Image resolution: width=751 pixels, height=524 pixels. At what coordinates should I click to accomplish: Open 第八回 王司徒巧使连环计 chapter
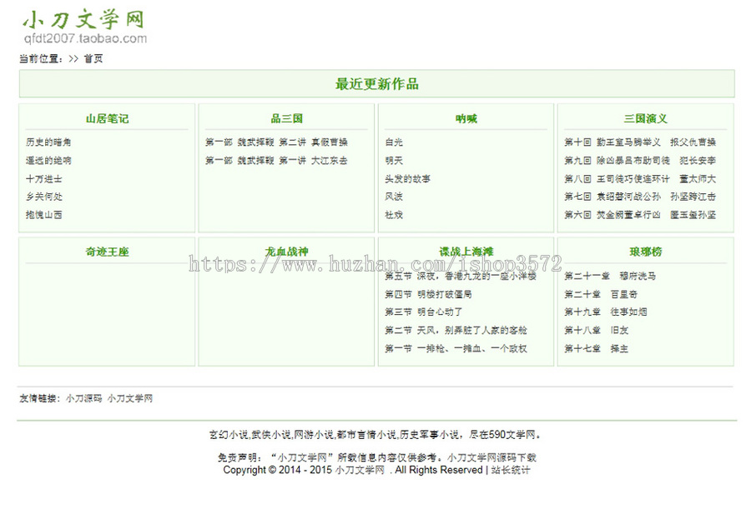640,179
